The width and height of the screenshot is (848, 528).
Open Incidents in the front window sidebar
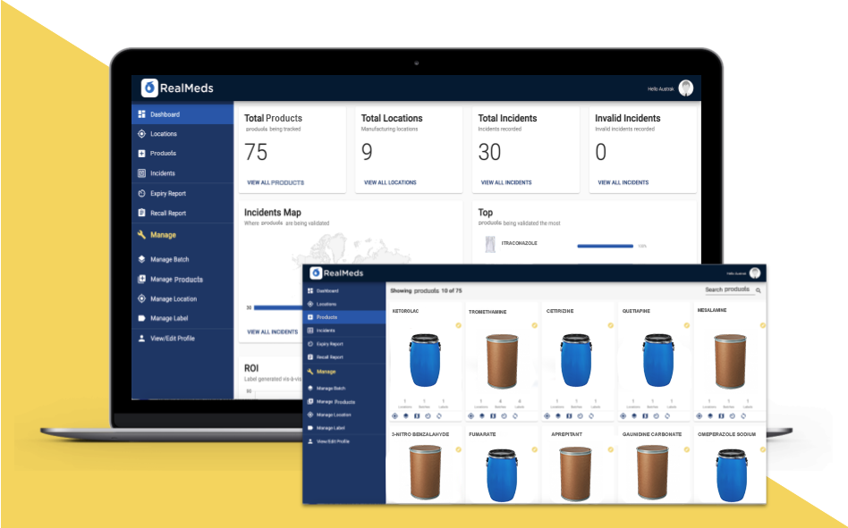[344, 330]
